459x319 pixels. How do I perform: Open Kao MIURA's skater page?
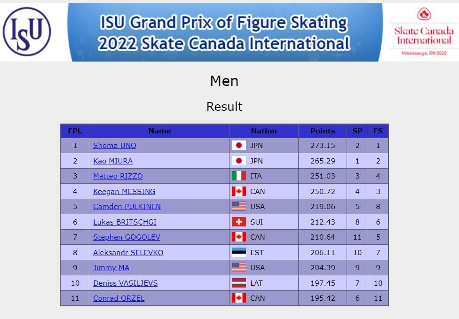pos(113,161)
